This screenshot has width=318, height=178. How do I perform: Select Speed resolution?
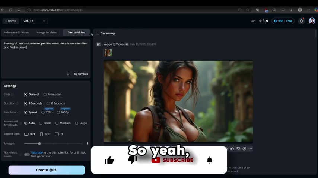[31, 112]
